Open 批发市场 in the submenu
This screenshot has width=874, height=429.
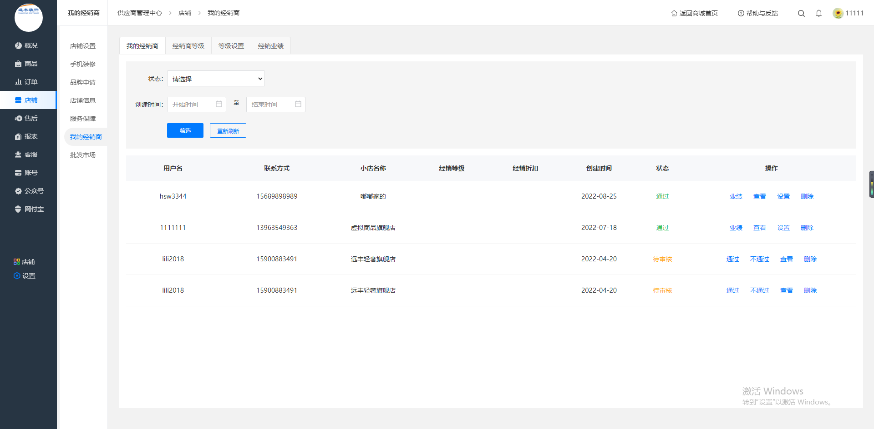click(83, 155)
